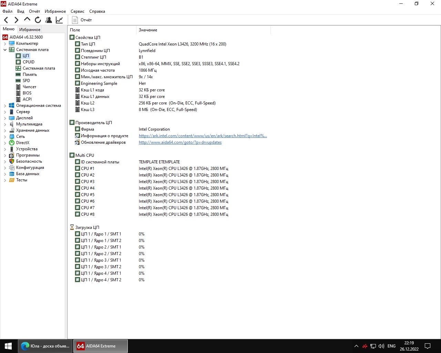Open the Вид menu
Image resolution: width=441 pixels, height=353 pixels.
pyautogui.click(x=21, y=11)
